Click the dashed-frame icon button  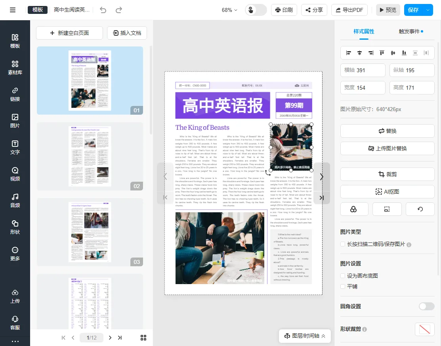[x=387, y=209]
